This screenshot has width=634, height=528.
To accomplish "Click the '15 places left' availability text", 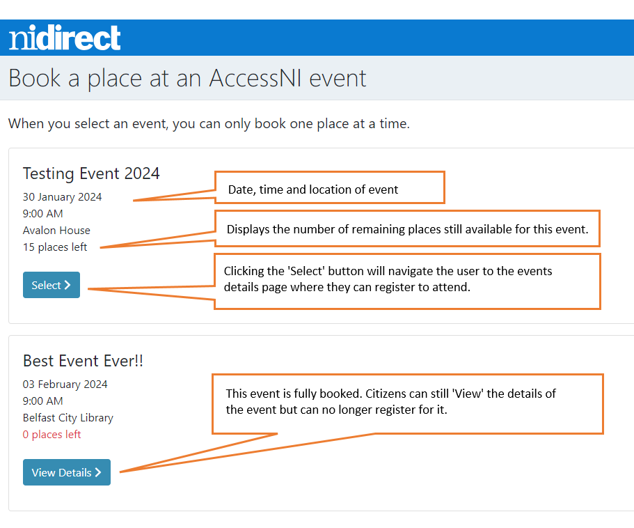I will coord(54,247).
